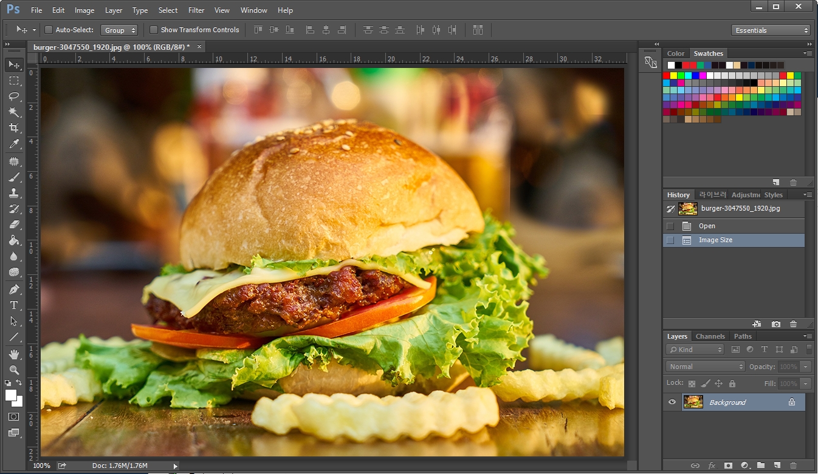Screen dimensions: 818x474
Task: Open the Auto-Select Group dropdown
Action: [120, 30]
